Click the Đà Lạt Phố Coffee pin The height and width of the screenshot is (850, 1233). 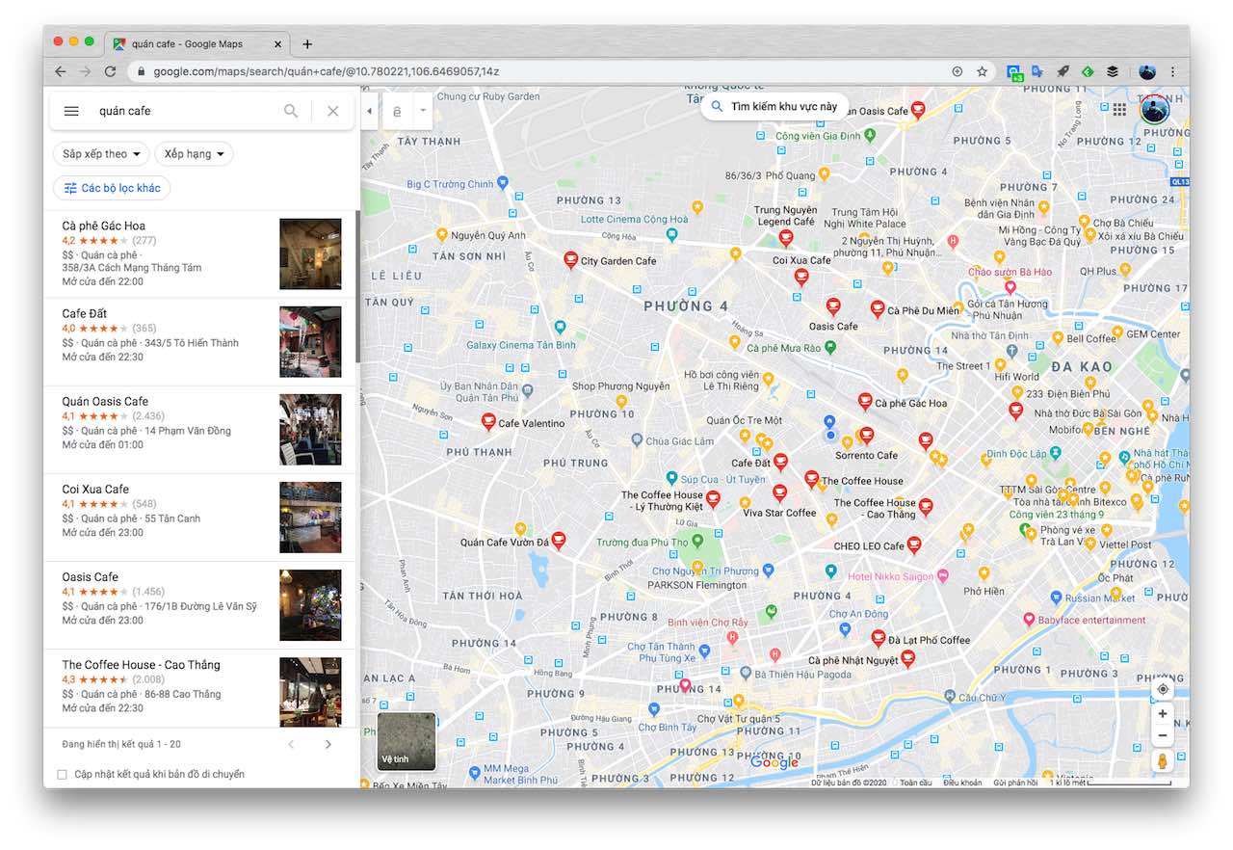click(878, 638)
